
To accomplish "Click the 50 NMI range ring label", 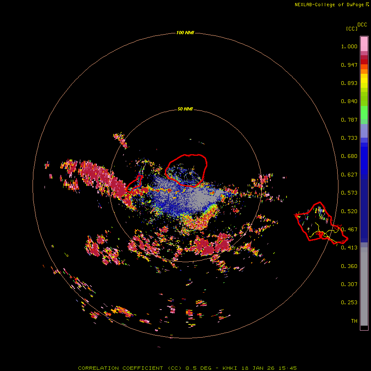I will pyautogui.click(x=185, y=109).
